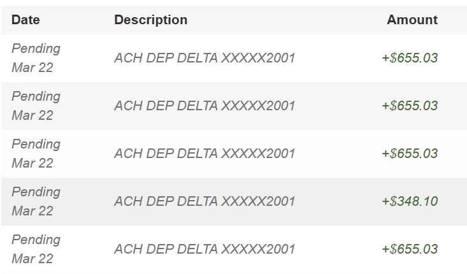Open the first ACH DEP DELTA transaction description
Screen dimensions: 467x274
(x=205, y=58)
